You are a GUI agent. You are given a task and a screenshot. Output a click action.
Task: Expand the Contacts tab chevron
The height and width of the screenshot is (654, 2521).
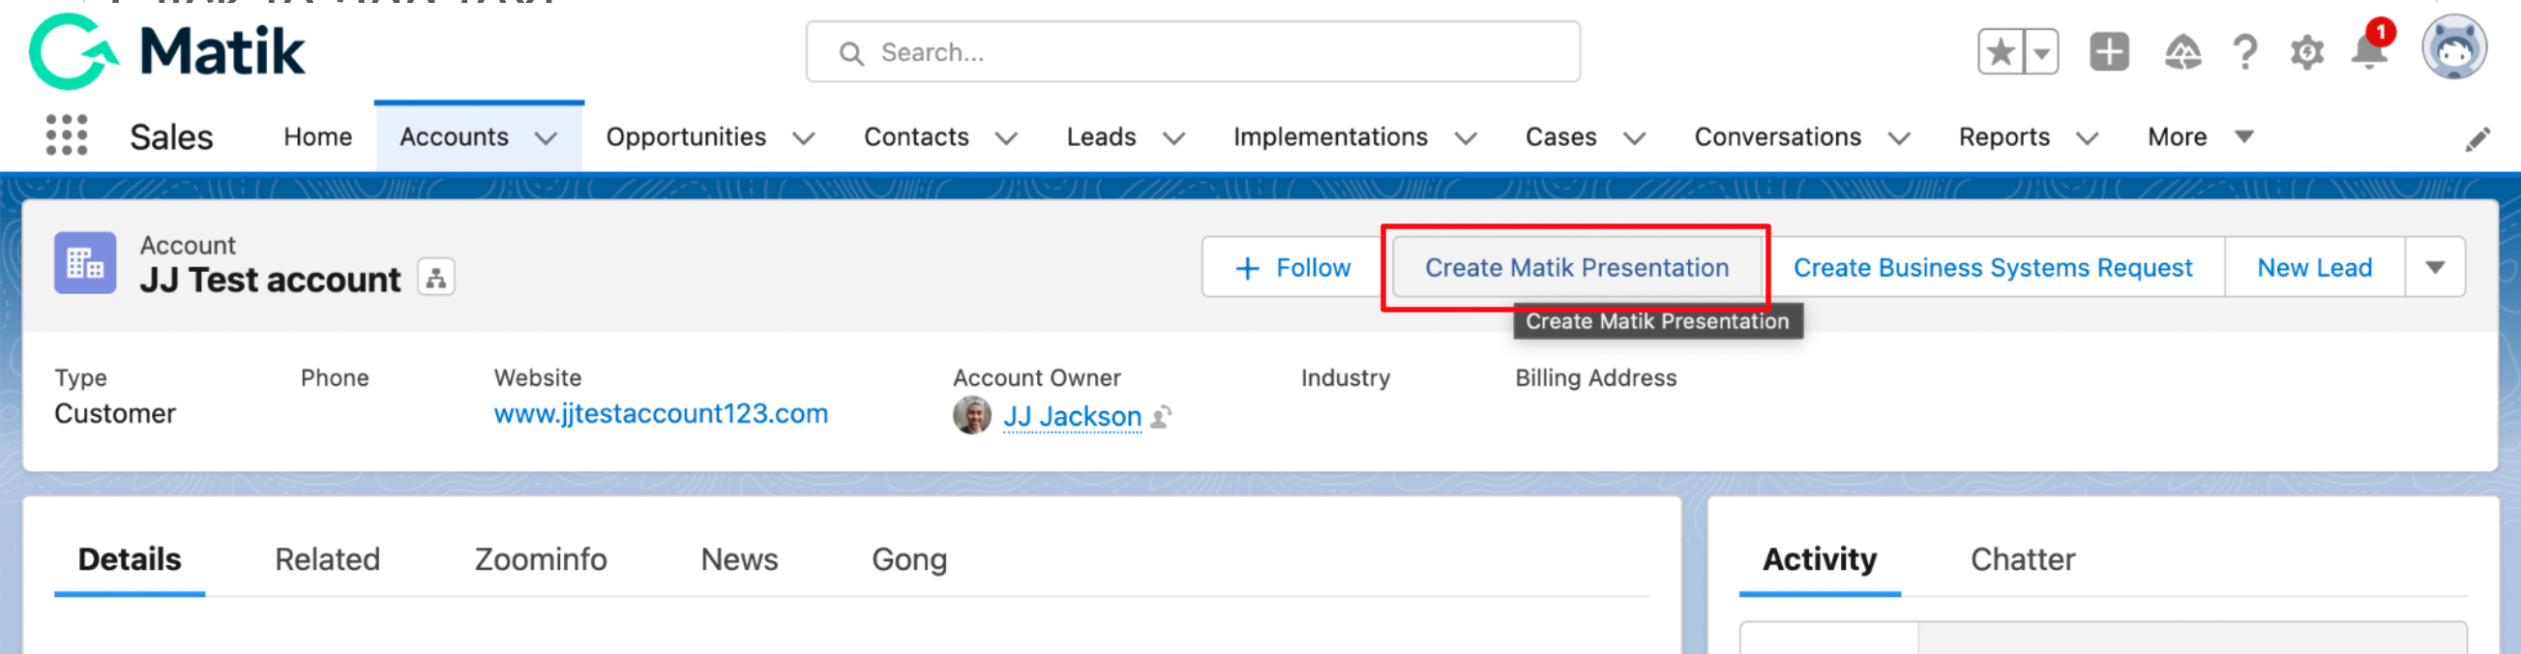pyautogui.click(x=1006, y=139)
